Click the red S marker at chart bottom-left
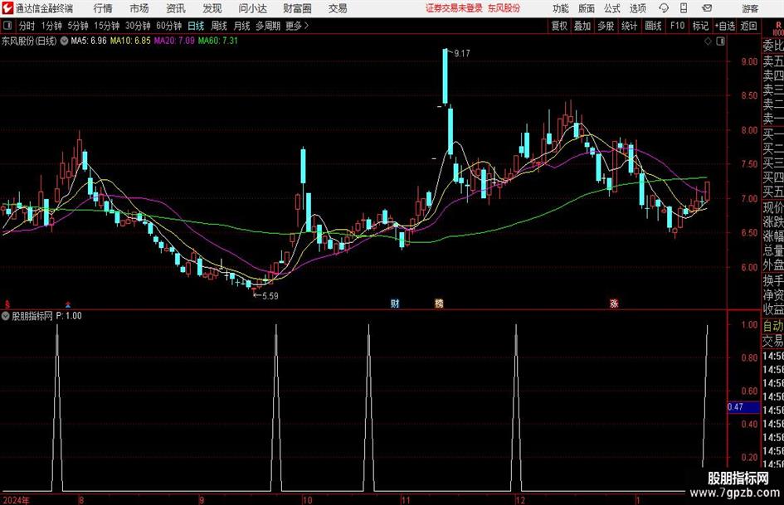This screenshot has height=505, width=784. [7, 304]
